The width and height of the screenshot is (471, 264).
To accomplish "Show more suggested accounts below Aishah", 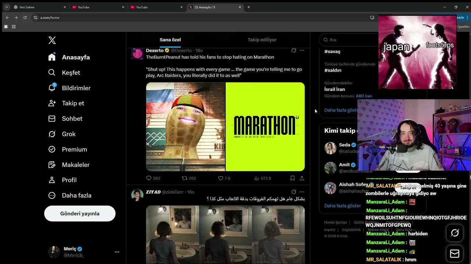I will pyautogui.click(x=343, y=206).
